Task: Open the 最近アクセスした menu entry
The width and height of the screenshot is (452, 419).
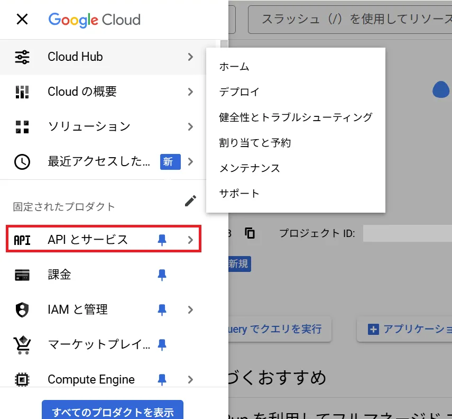Action: (104, 161)
